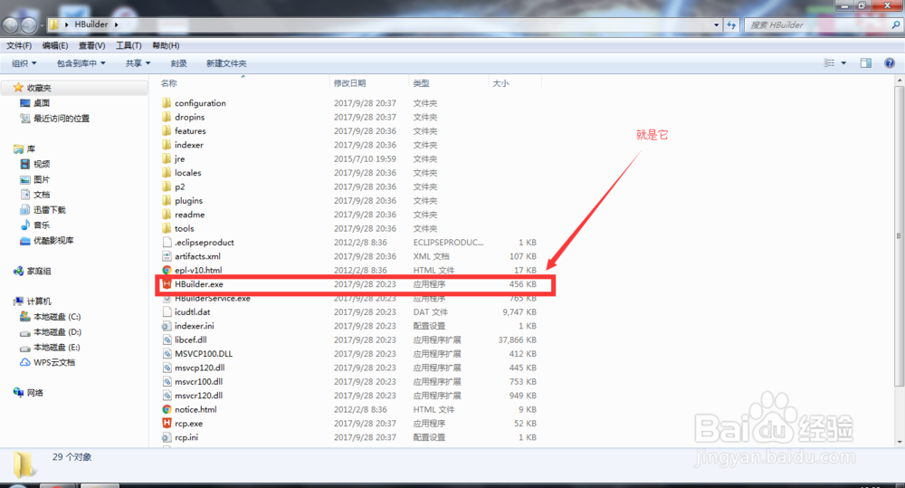The height and width of the screenshot is (488, 905).
Task: Open Youku video library (优酷影视库)
Action: [x=47, y=240]
